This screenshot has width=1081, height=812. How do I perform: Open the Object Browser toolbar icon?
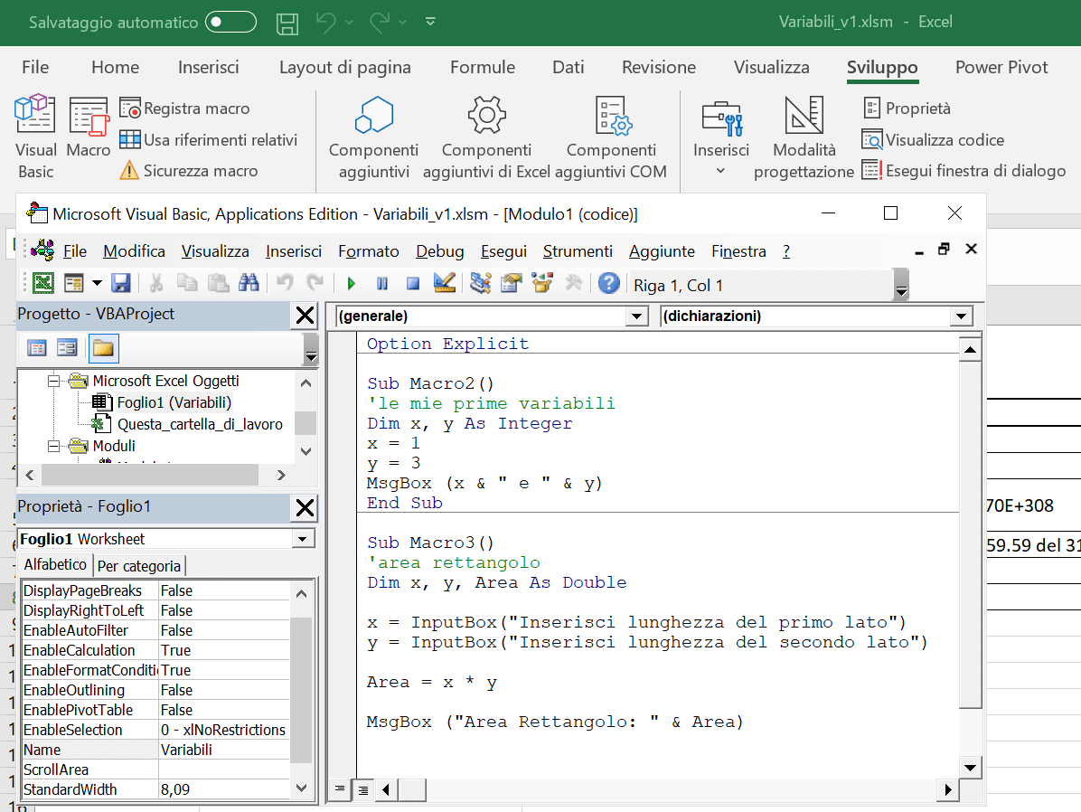pyautogui.click(x=542, y=283)
